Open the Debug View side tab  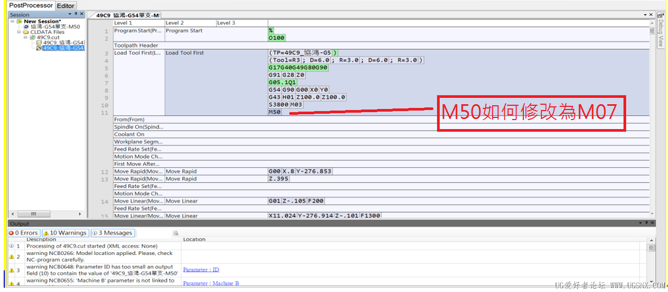click(661, 30)
